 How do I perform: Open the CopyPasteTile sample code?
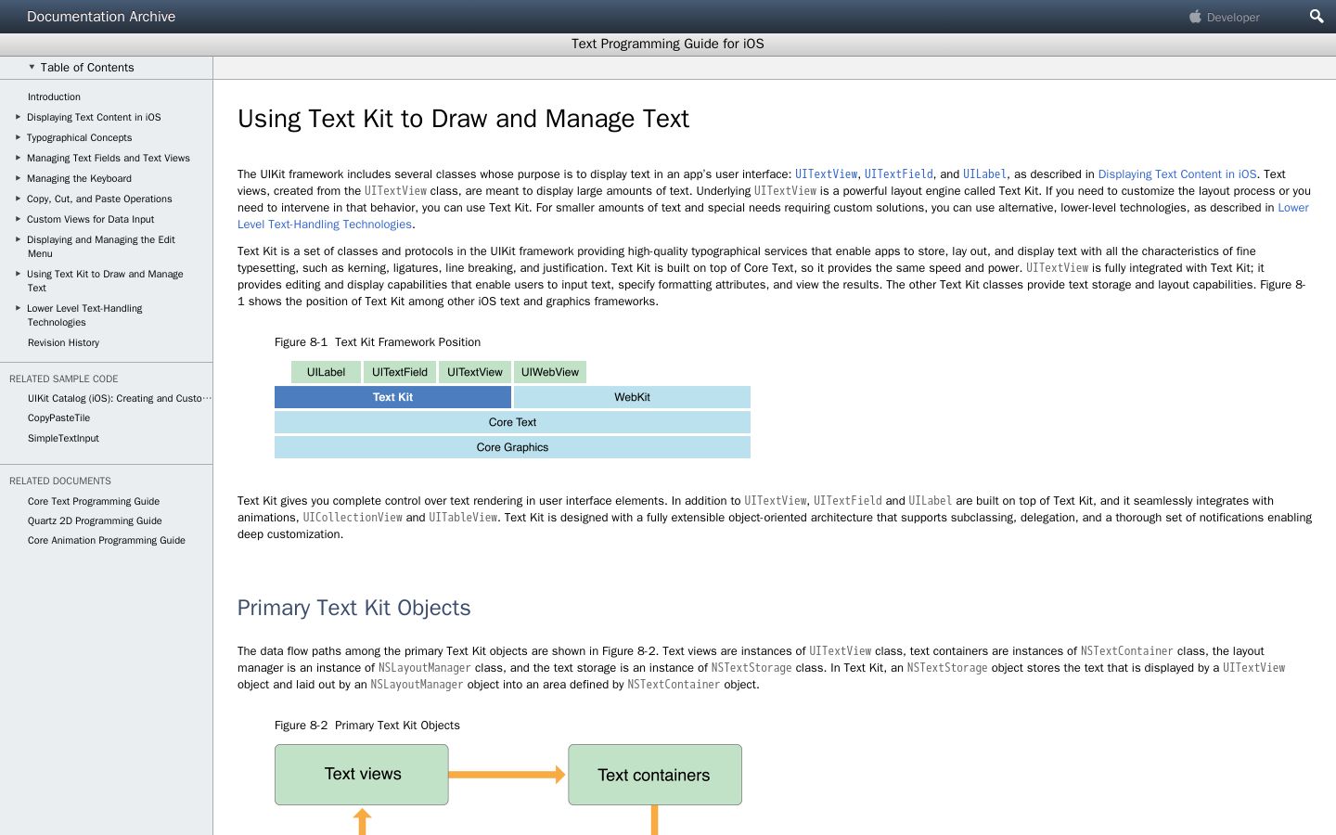click(58, 417)
